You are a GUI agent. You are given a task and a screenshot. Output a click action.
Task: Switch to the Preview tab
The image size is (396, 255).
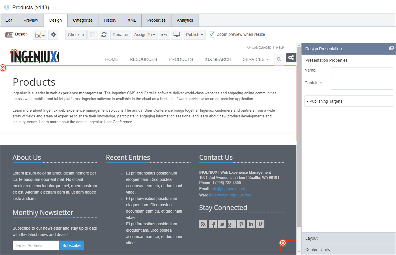pyautogui.click(x=31, y=20)
